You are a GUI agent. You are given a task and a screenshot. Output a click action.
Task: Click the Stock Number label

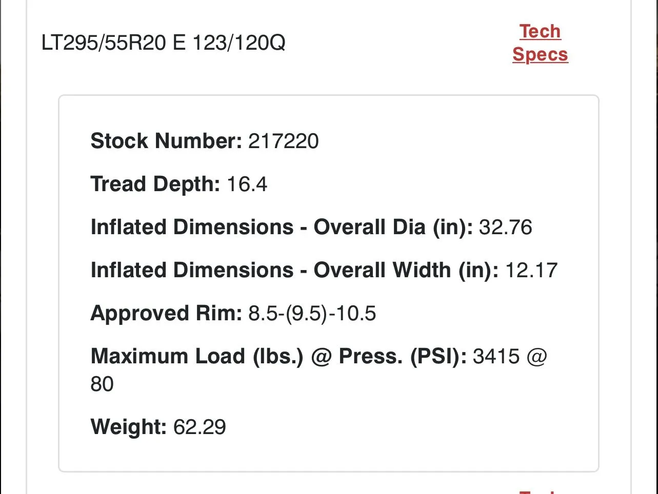tap(166, 141)
